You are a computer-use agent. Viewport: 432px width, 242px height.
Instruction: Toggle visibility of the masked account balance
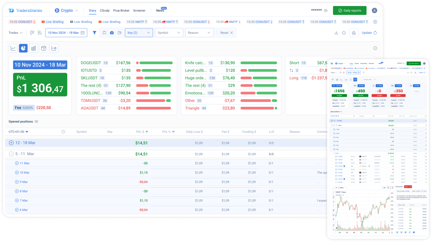click(326, 10)
